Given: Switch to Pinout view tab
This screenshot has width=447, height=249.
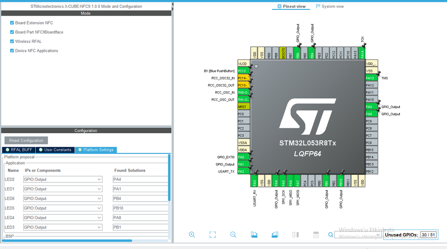Looking at the screenshot, I should 291,6.
